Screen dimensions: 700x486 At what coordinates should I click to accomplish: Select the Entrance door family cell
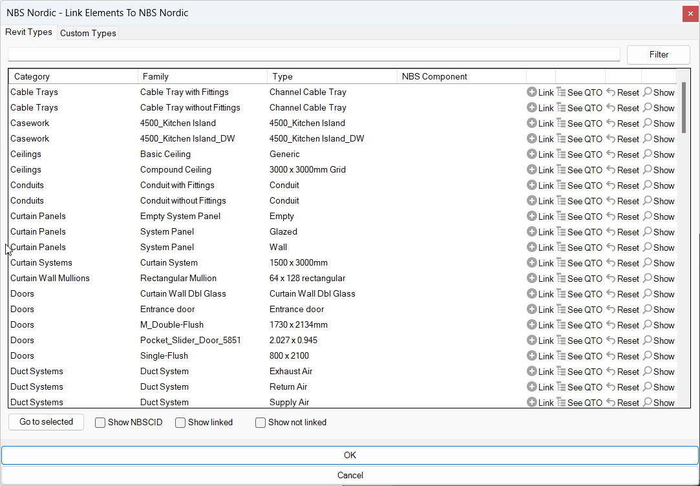pos(167,310)
